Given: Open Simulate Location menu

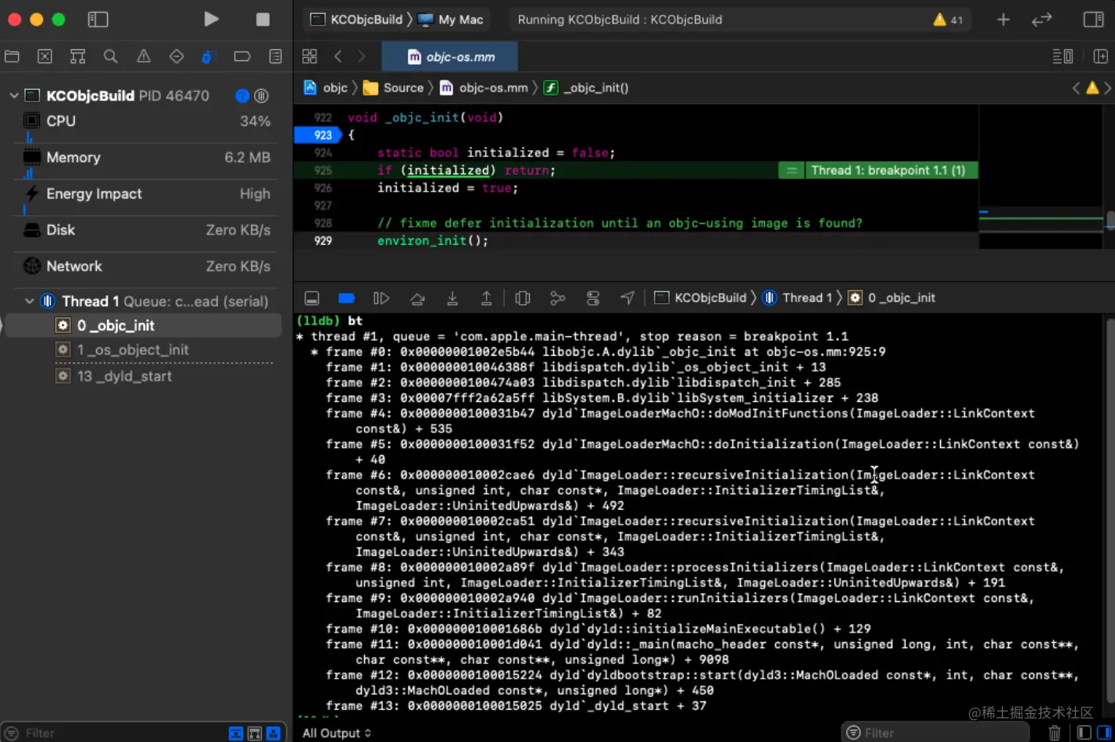Looking at the screenshot, I should click(x=627, y=298).
